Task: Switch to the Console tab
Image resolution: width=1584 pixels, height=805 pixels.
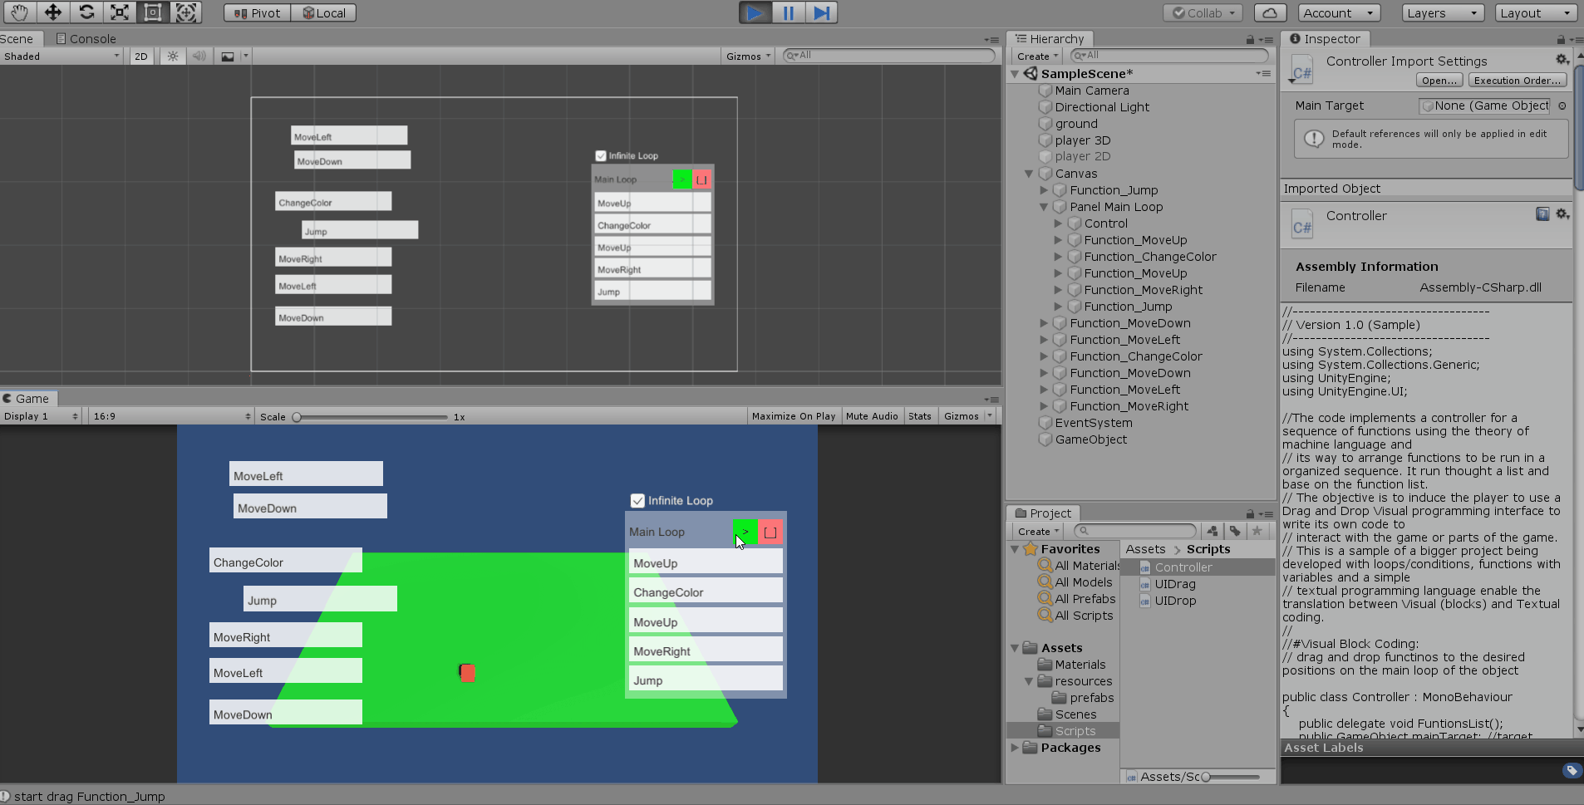Action: [x=86, y=39]
